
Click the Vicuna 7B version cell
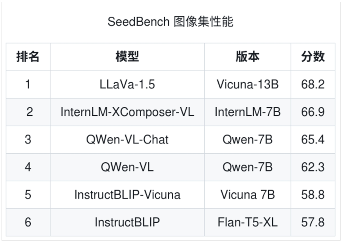click(248, 195)
